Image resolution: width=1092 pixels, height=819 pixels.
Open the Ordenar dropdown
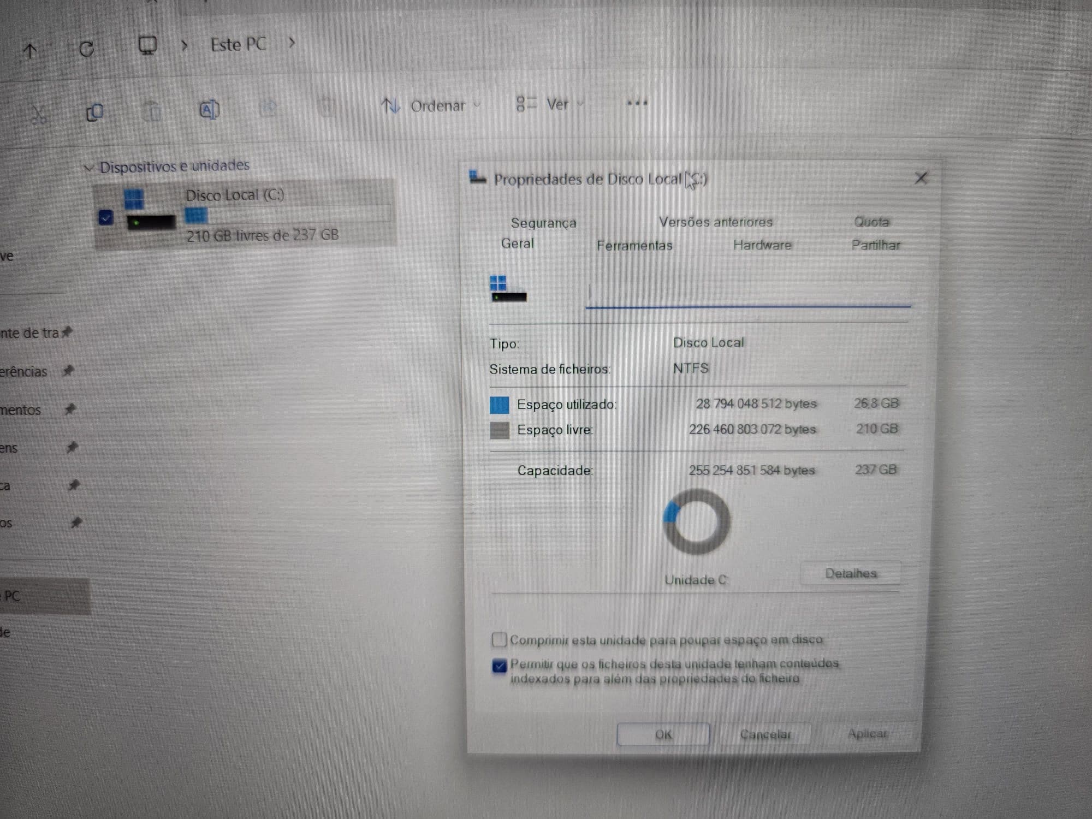431,105
